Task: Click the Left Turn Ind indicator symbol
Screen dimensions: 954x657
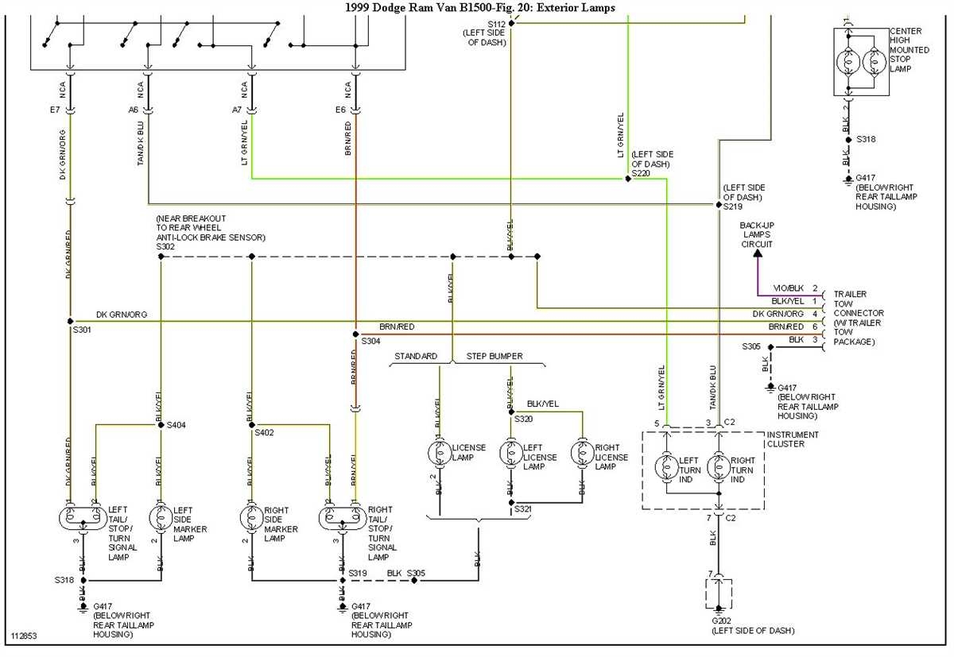Action: (x=668, y=468)
